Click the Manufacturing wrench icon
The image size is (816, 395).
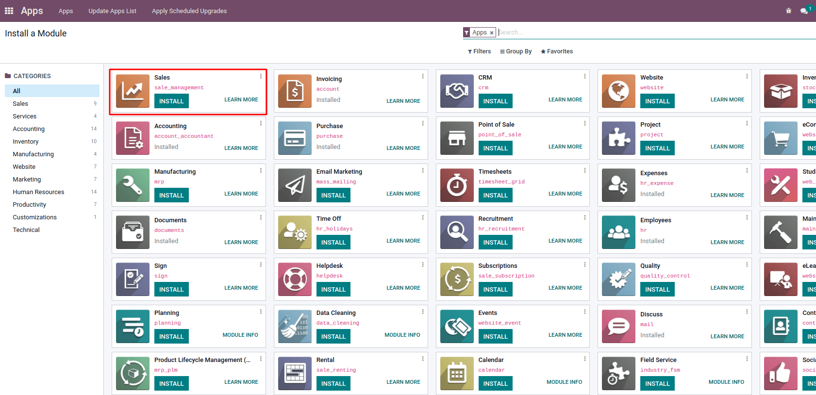[x=133, y=185]
